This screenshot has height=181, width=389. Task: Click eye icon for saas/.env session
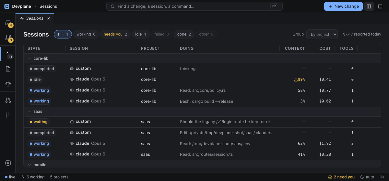coord(72,144)
